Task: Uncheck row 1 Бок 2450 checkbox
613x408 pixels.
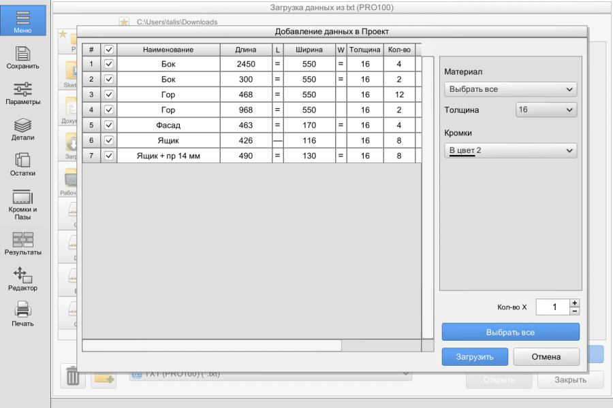Action: pyautogui.click(x=109, y=64)
